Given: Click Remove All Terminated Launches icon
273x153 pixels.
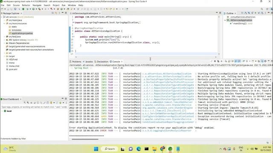Looking at the screenshot, I should [218, 61].
